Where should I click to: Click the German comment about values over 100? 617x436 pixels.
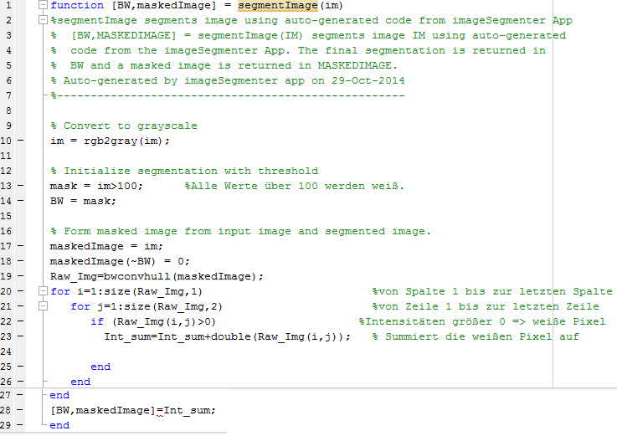[294, 187]
